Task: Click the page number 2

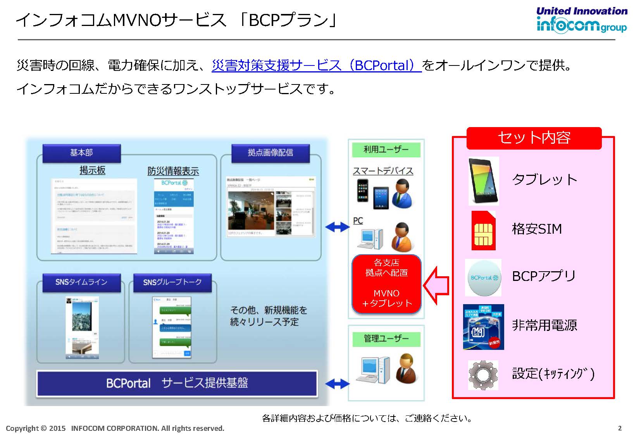Action: pos(620,428)
